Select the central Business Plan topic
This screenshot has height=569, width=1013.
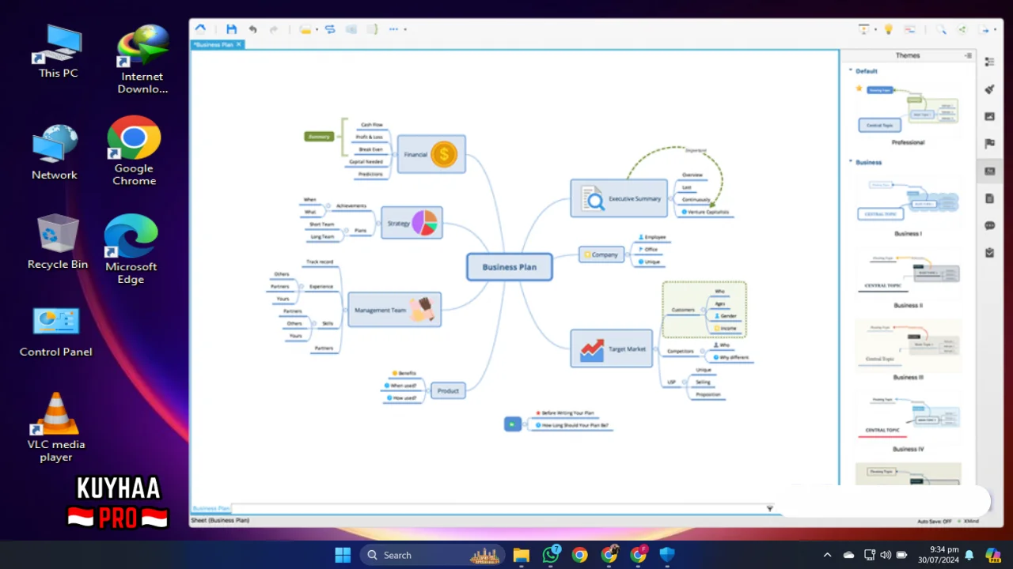tap(510, 267)
